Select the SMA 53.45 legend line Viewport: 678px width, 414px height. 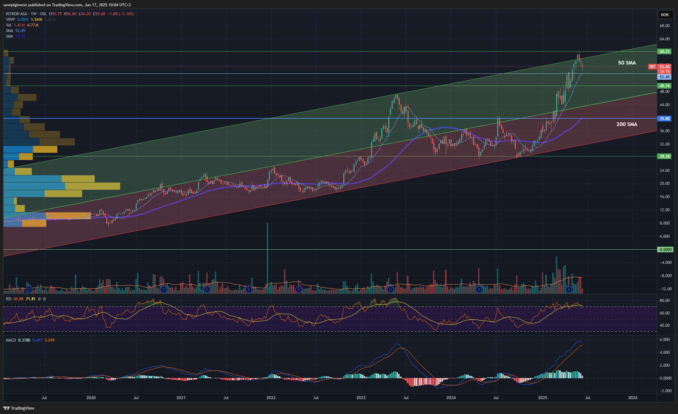tap(16, 31)
